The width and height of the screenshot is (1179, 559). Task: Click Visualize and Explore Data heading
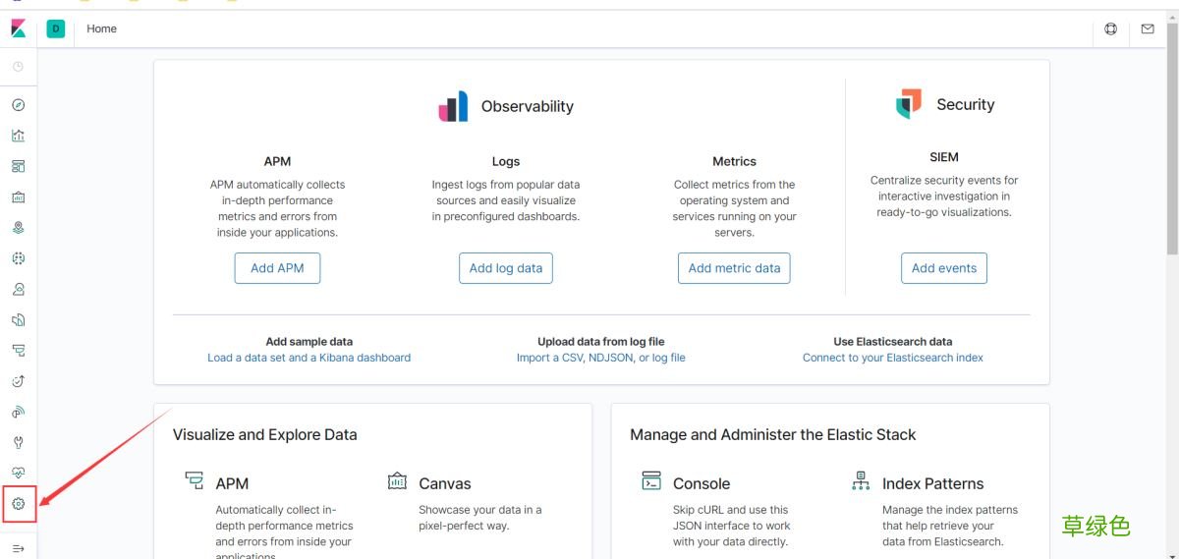click(x=265, y=434)
